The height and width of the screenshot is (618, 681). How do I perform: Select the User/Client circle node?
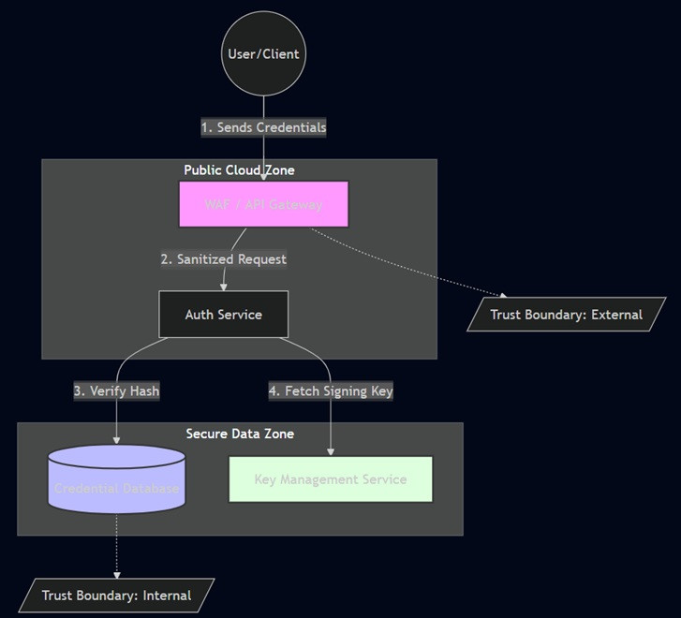point(263,54)
